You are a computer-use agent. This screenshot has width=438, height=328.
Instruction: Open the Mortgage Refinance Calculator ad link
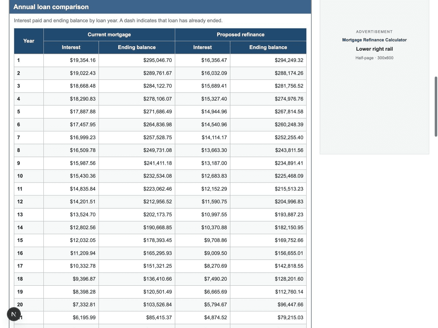coord(374,40)
